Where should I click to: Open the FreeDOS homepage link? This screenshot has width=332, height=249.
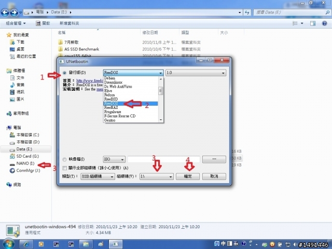click(90, 81)
